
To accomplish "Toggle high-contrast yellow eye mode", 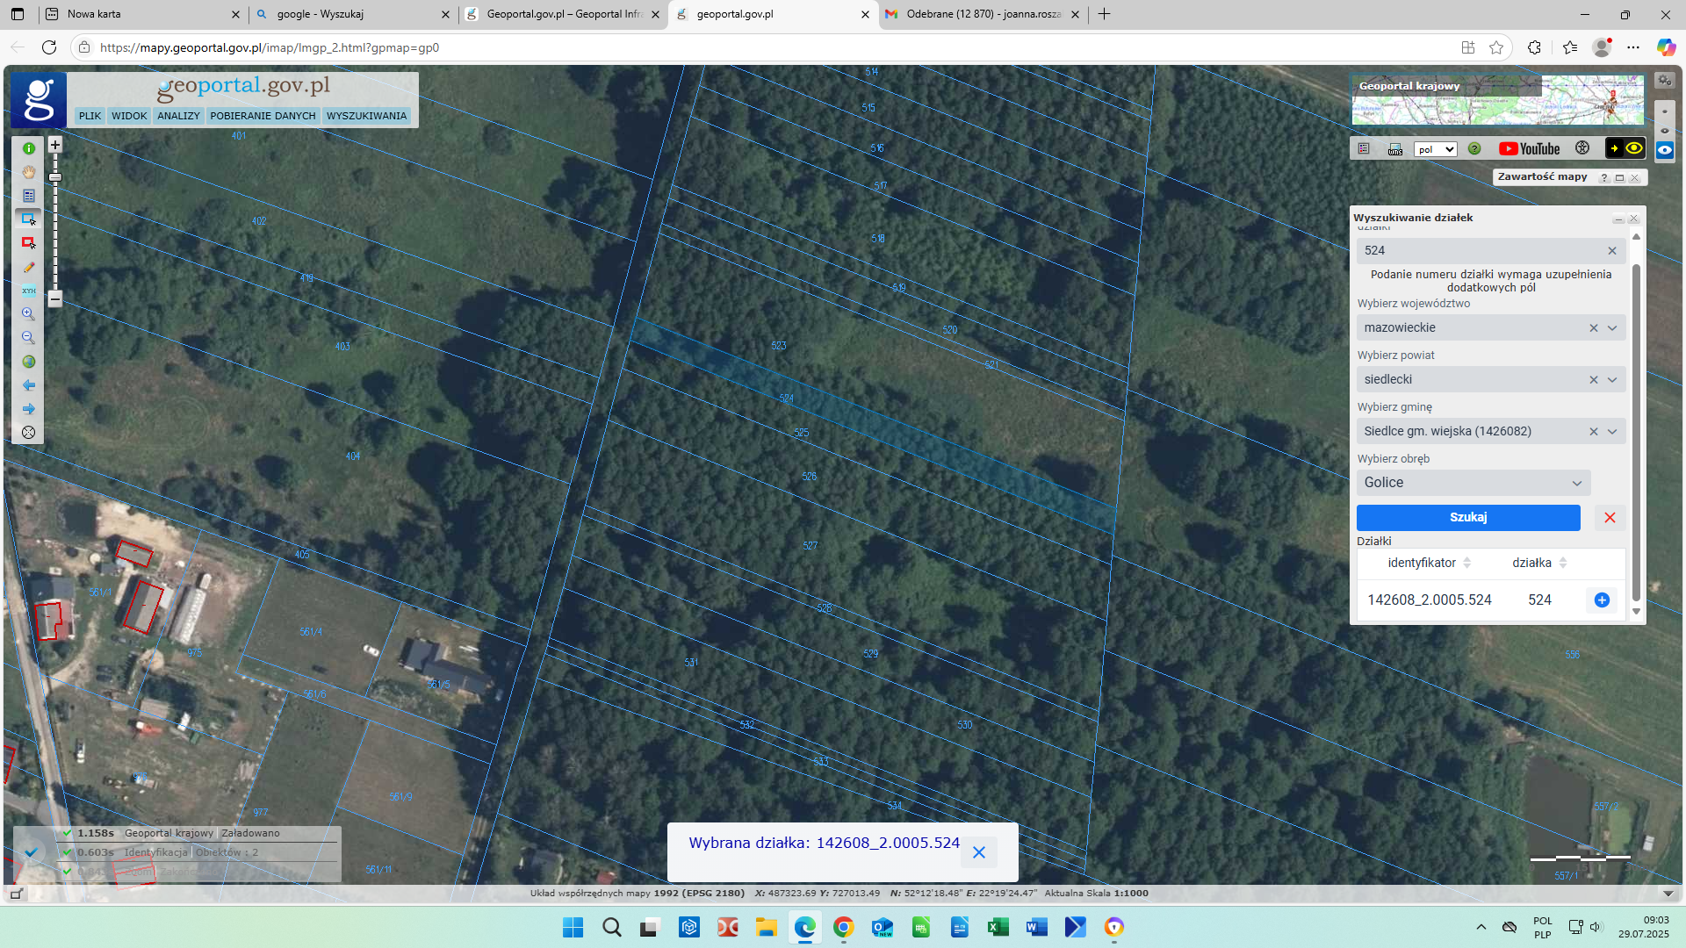I will click(x=1633, y=148).
